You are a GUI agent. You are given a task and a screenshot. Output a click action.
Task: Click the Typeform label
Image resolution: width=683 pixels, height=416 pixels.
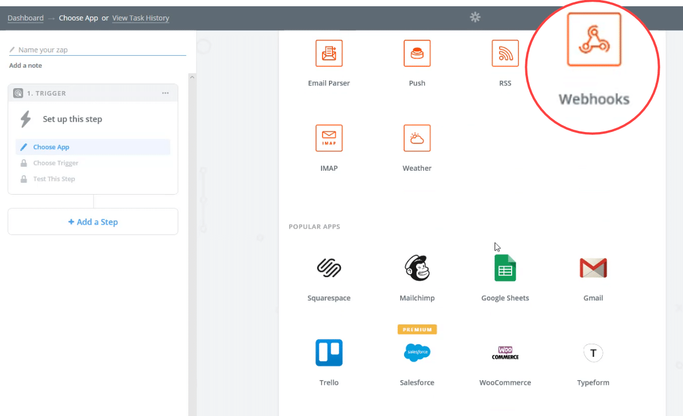pyautogui.click(x=593, y=383)
